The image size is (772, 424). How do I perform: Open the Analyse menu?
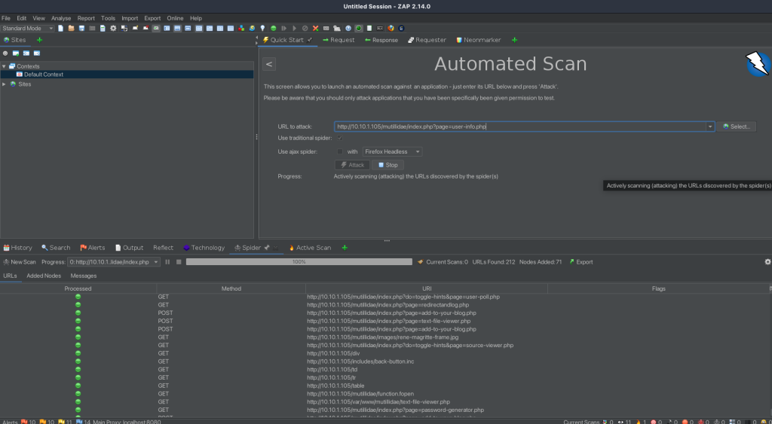coord(60,18)
